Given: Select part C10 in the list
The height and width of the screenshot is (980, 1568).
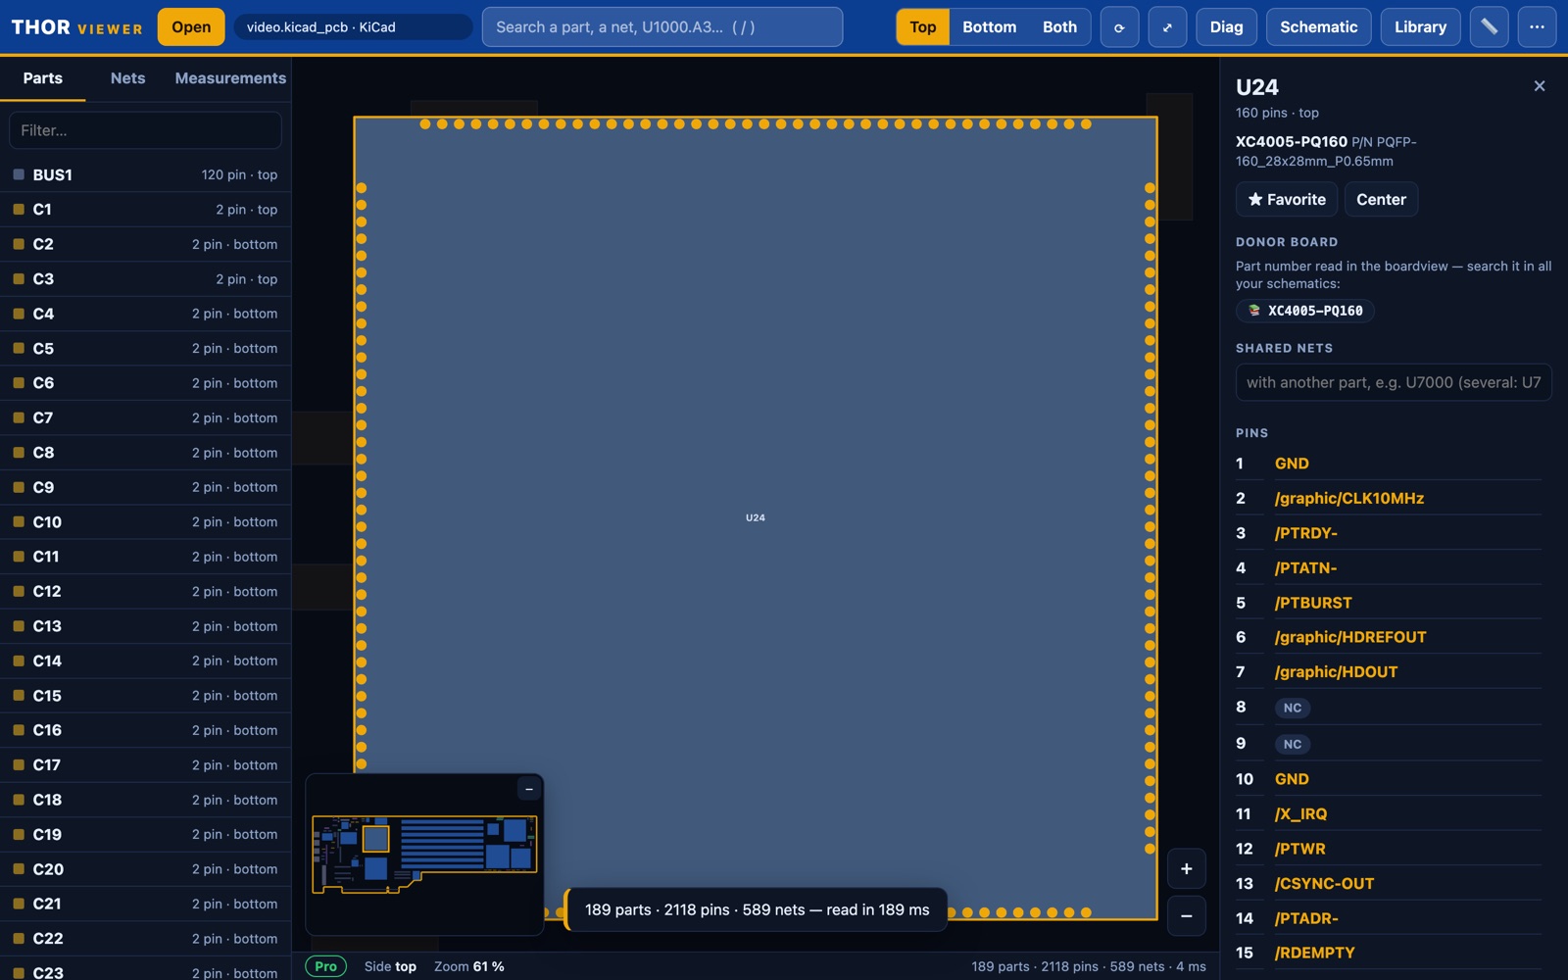Looking at the screenshot, I should 145,522.
